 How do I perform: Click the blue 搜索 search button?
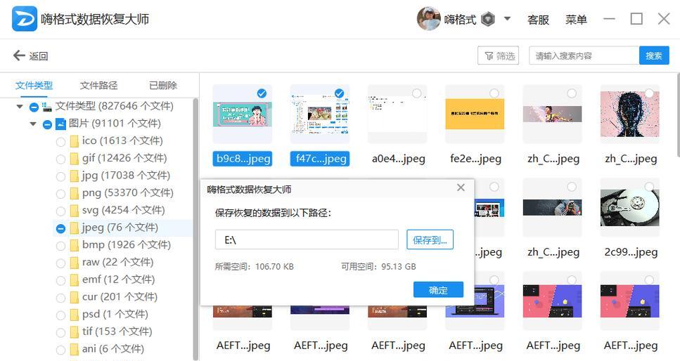click(x=654, y=55)
